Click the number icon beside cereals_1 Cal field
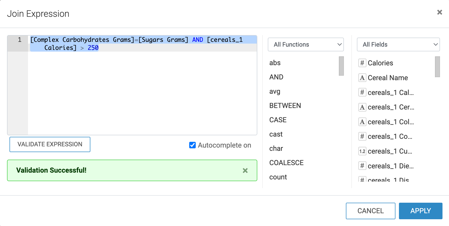This screenshot has width=449, height=226. tap(362, 92)
